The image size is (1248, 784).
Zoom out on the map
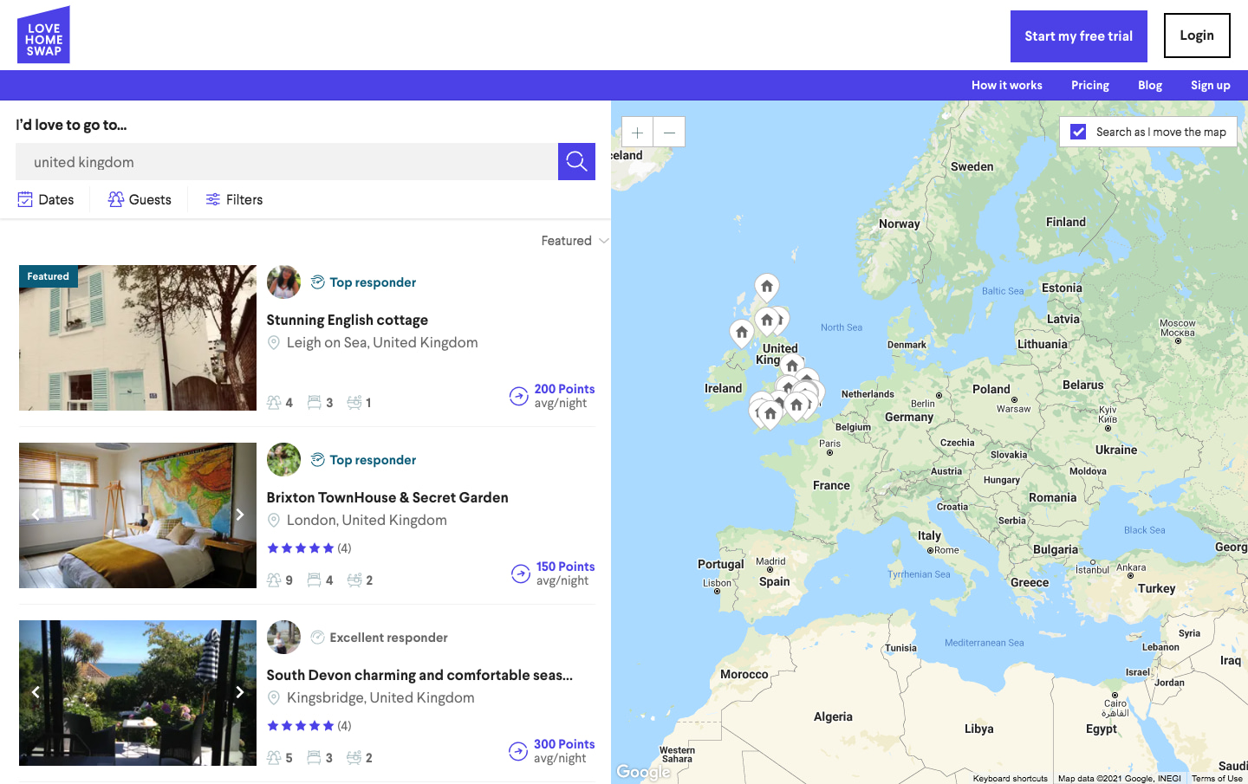click(x=669, y=132)
